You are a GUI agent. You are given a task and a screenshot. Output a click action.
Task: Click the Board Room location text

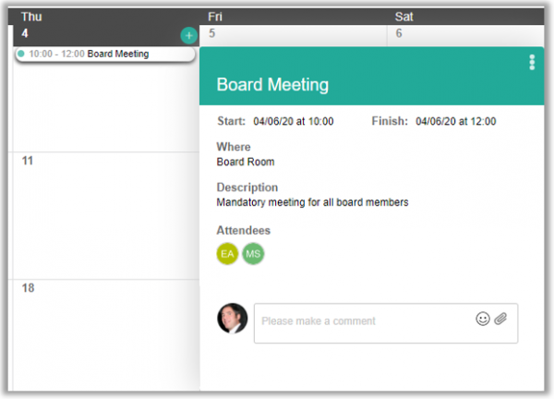(246, 162)
